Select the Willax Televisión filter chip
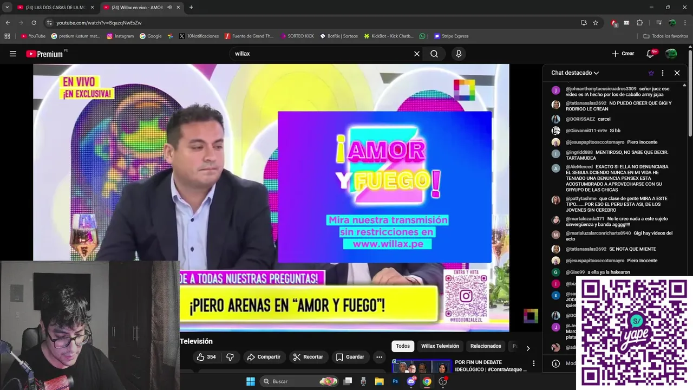Viewport: 693px width, 390px height. [x=440, y=346]
